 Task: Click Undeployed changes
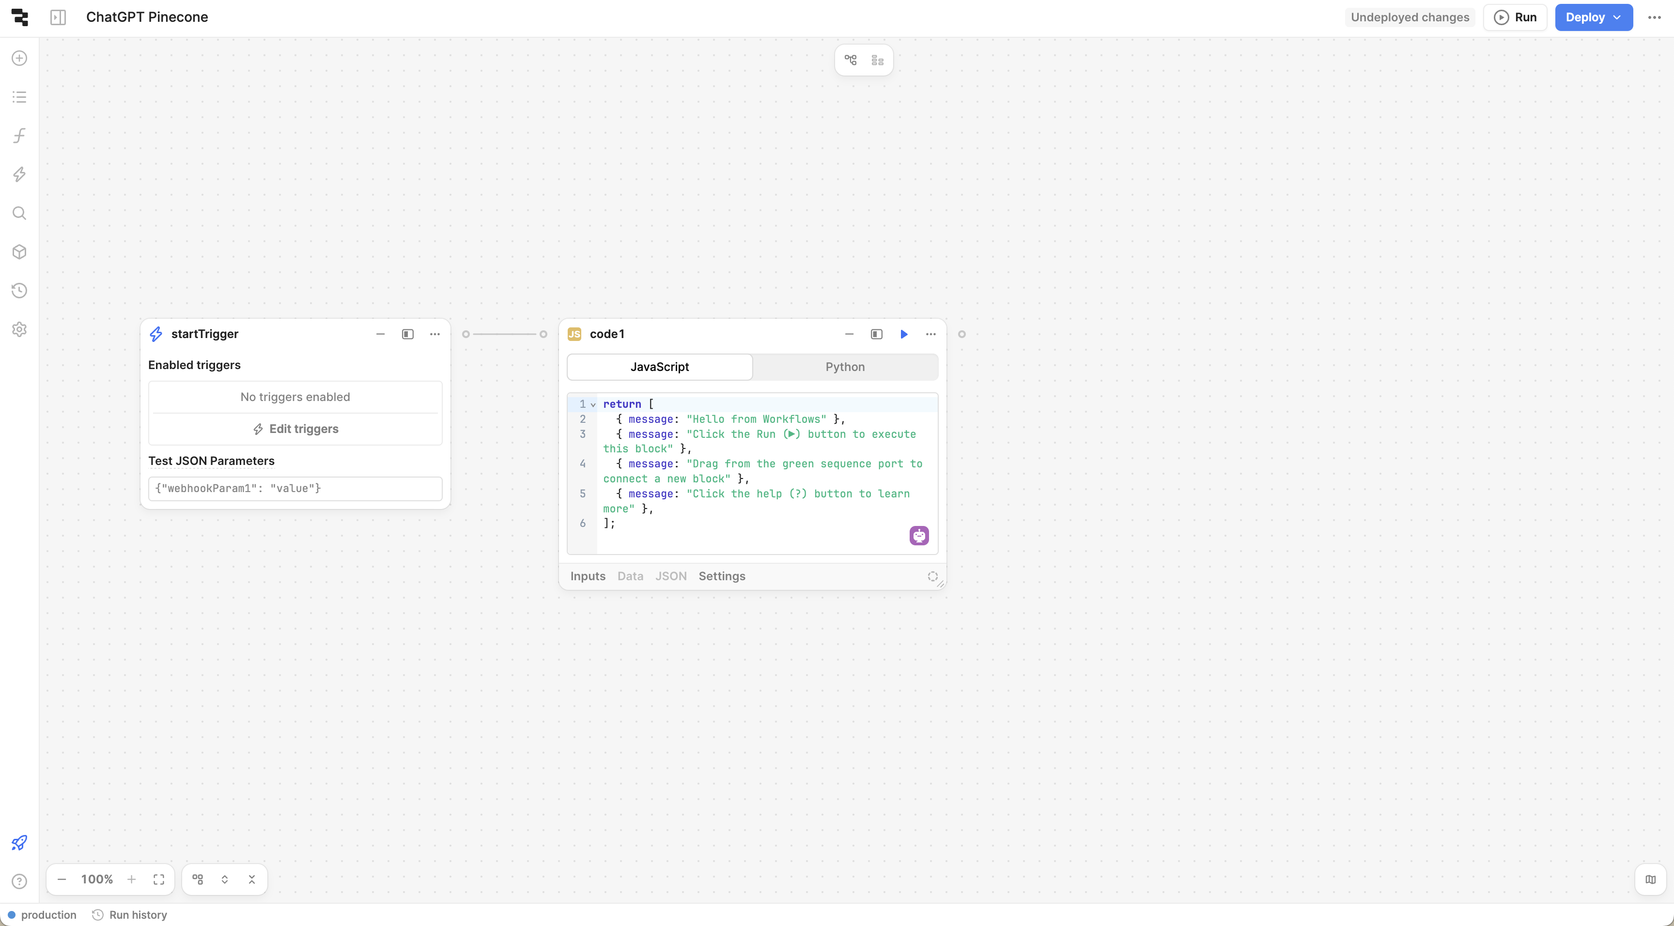pyautogui.click(x=1409, y=17)
